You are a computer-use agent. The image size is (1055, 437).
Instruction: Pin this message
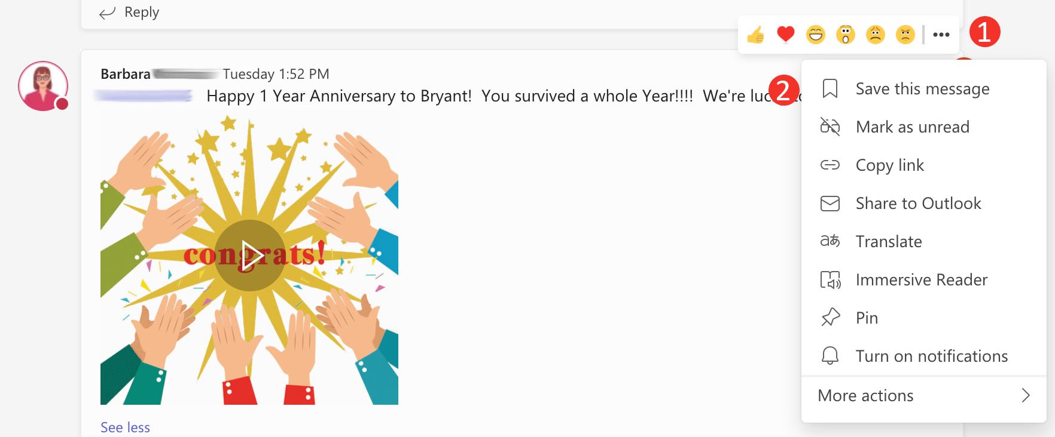click(923, 318)
